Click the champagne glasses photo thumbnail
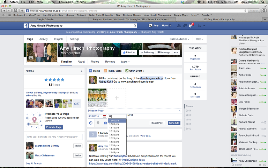This screenshot has width=268, height=168. click(x=97, y=98)
